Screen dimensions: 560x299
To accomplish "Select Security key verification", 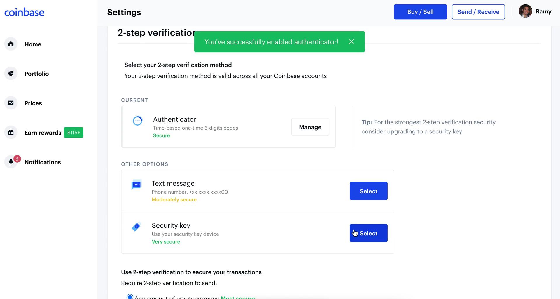I will coord(368,233).
